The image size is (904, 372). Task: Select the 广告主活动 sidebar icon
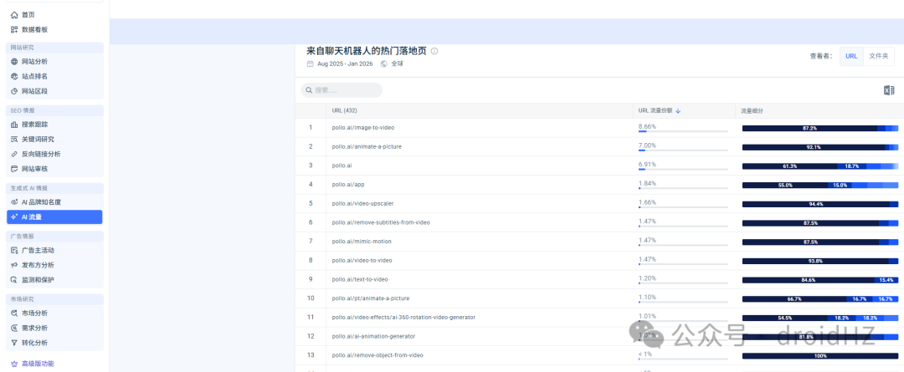click(x=14, y=251)
